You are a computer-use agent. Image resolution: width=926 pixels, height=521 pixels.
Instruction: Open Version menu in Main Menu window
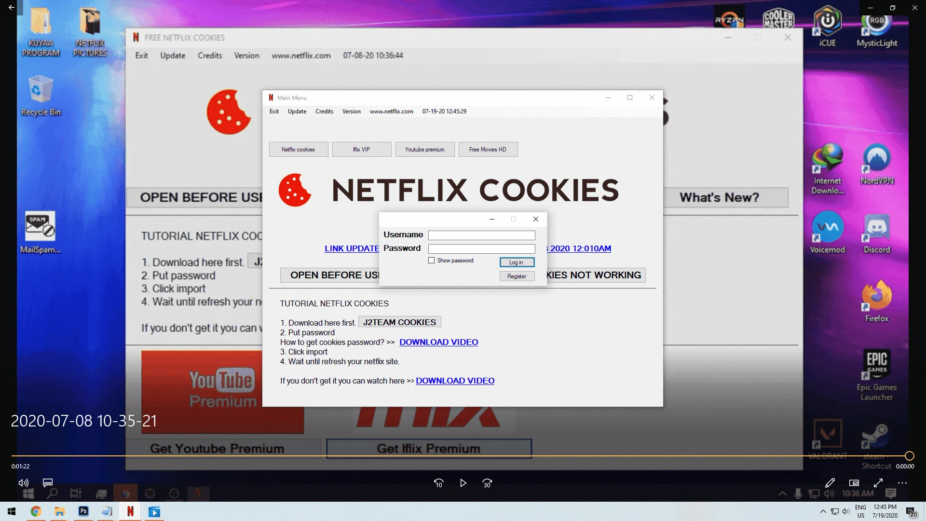pyautogui.click(x=351, y=111)
